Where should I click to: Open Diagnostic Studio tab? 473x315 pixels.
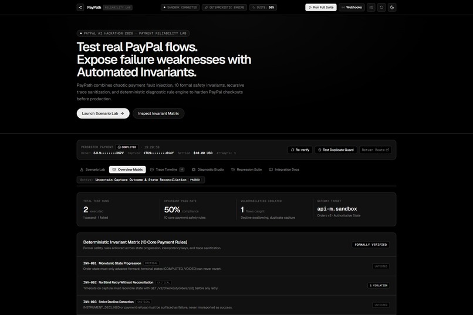pos(208,170)
